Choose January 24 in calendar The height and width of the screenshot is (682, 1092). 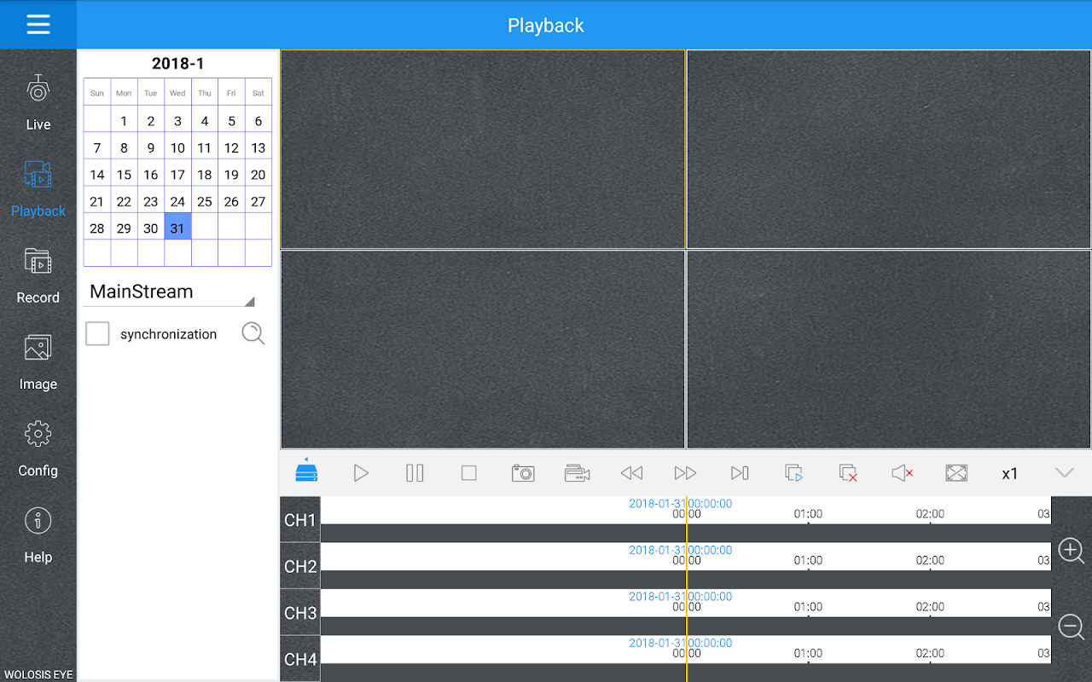click(x=177, y=202)
